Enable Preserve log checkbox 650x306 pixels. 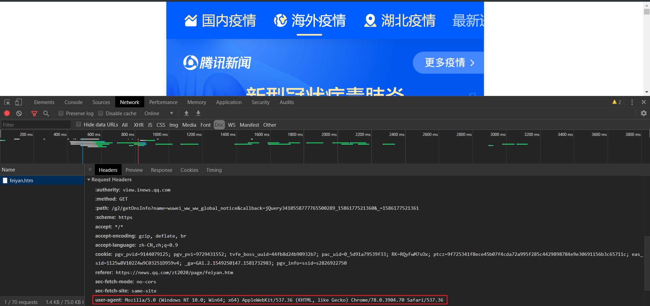tap(61, 113)
